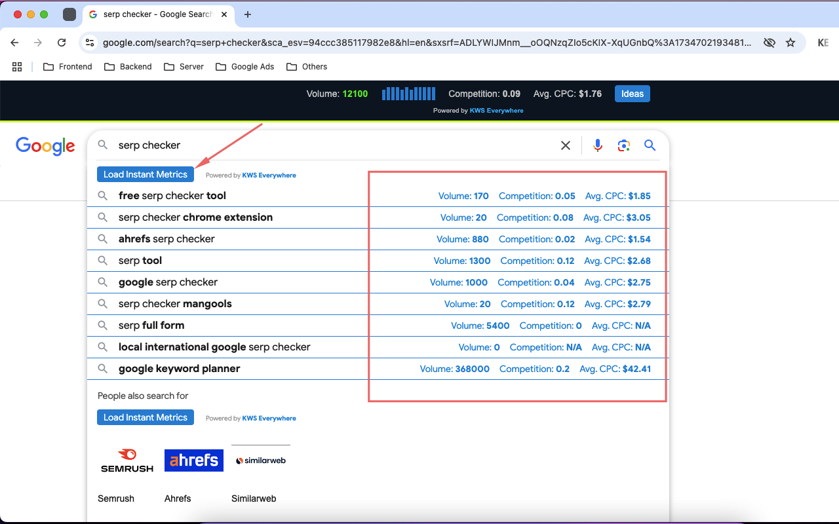Open the Backend bookmarks folder

[x=128, y=67]
